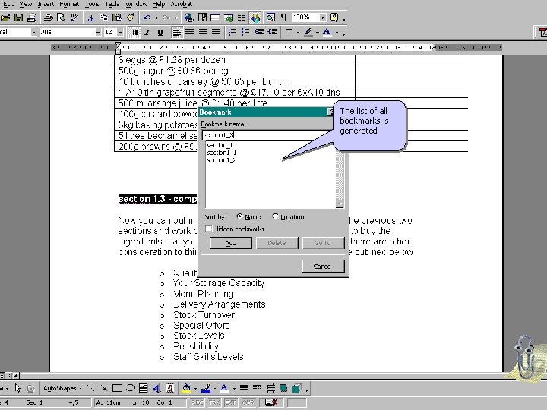Open the Font size dropdown
The width and height of the screenshot is (547, 410).
120,33
